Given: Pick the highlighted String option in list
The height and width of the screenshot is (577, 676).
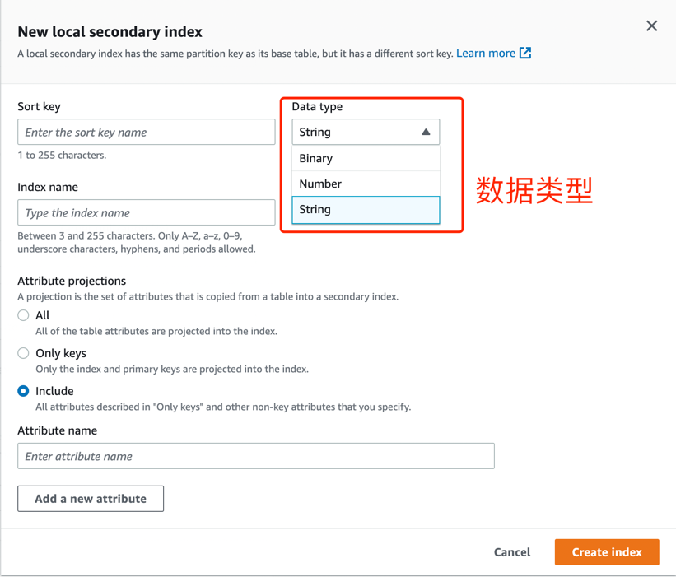Looking at the screenshot, I should coord(366,210).
